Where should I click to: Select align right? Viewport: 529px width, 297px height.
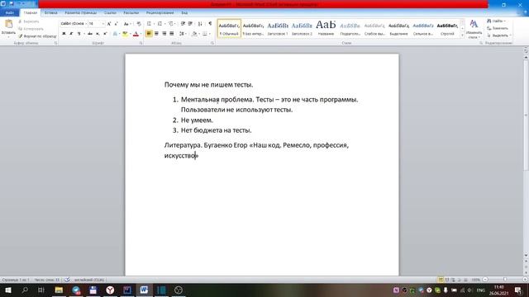[x=164, y=34]
